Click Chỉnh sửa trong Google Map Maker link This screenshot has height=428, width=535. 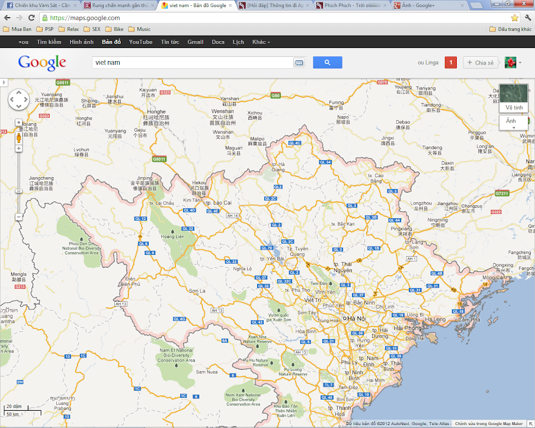coord(489,424)
